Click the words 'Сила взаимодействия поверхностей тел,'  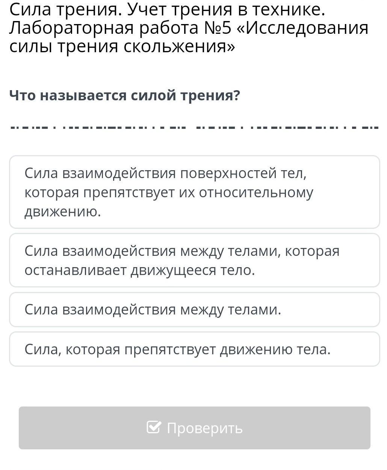click(166, 173)
